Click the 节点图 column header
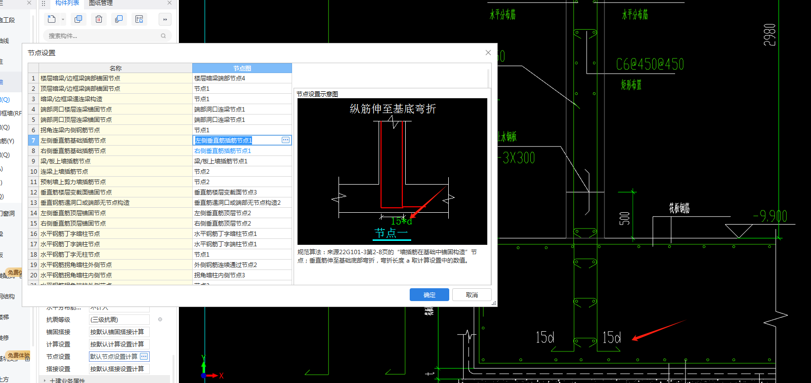Image resolution: width=811 pixels, height=383 pixels. tap(242, 68)
